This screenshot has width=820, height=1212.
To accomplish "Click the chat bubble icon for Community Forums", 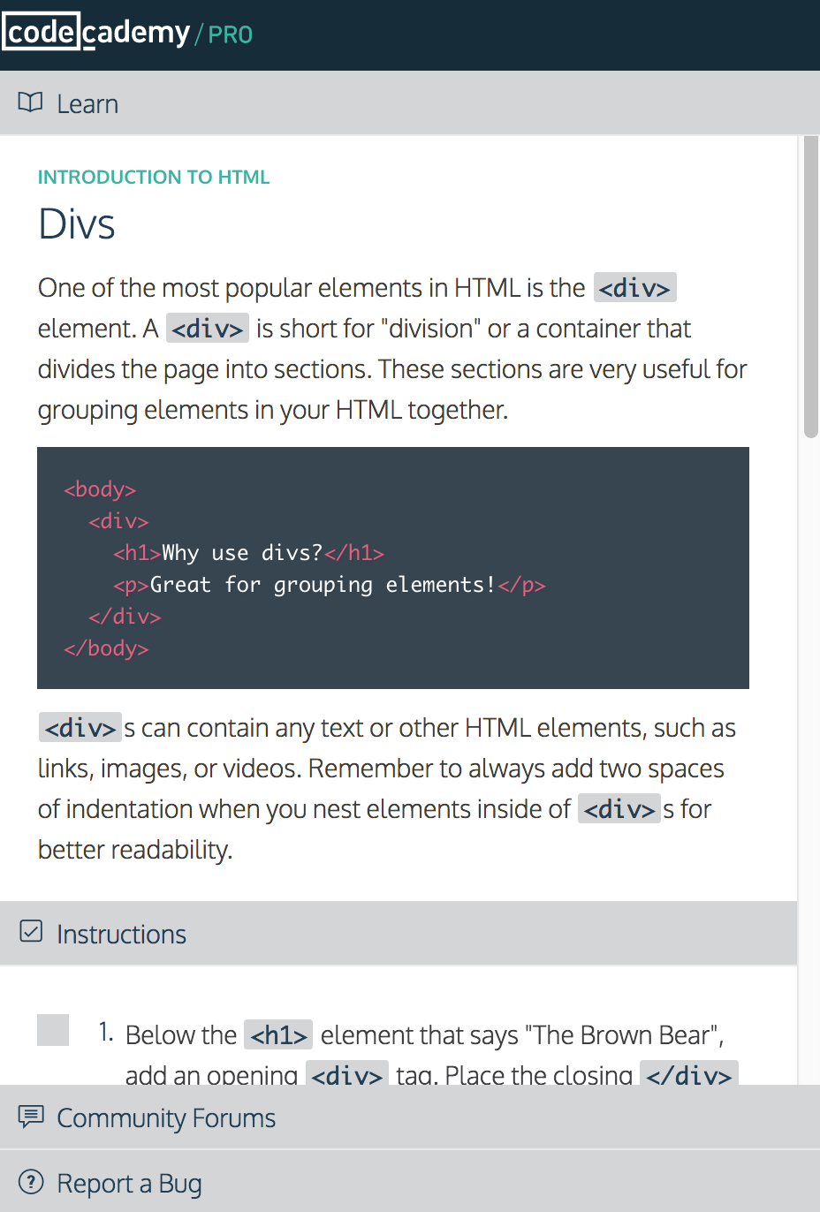I will (31, 1117).
